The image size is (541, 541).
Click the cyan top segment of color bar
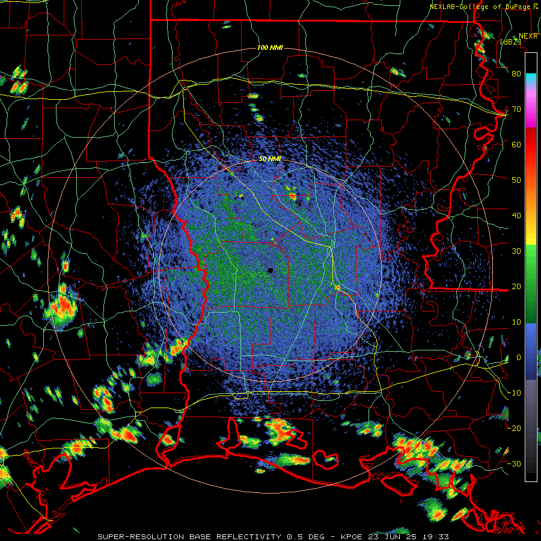coord(531,79)
